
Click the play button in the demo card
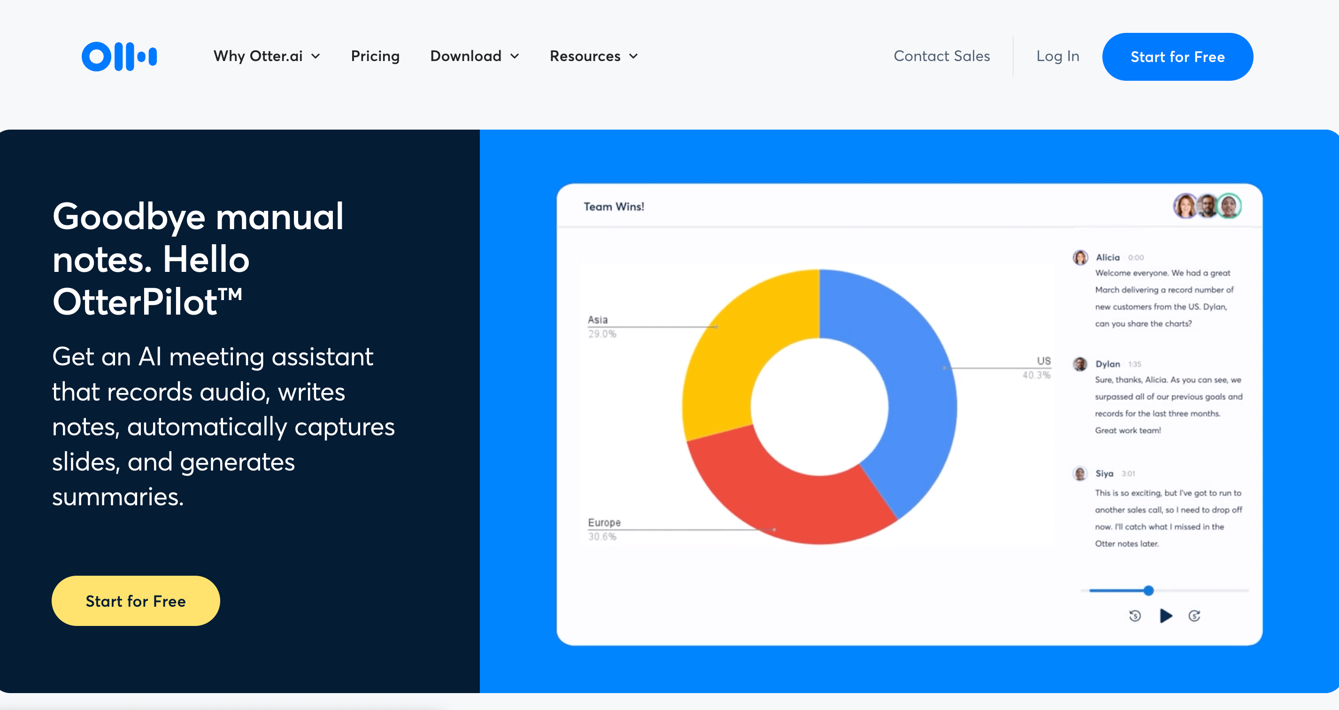click(x=1165, y=616)
